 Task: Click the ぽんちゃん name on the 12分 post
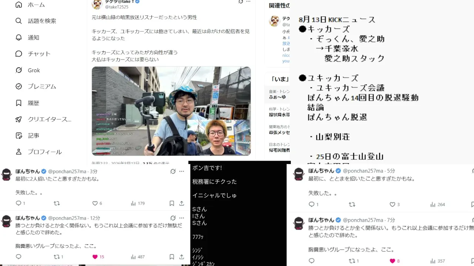27,218
